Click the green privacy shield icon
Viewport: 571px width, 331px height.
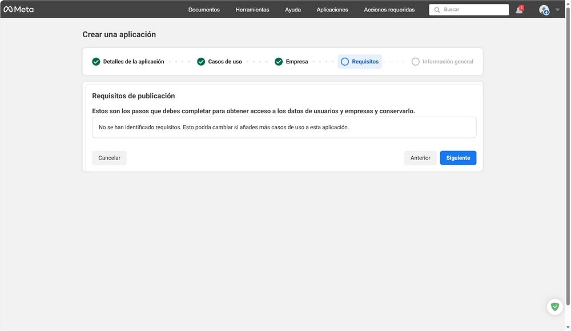554,306
